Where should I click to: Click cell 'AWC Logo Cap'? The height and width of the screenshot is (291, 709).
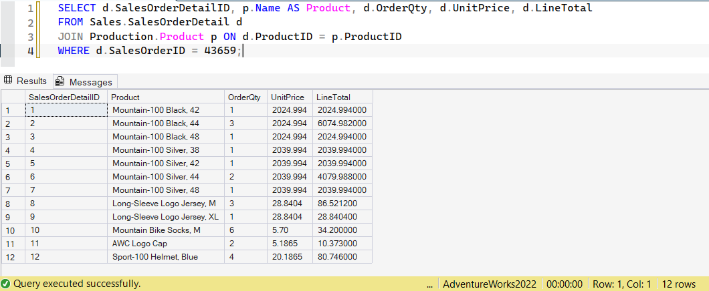pos(166,244)
